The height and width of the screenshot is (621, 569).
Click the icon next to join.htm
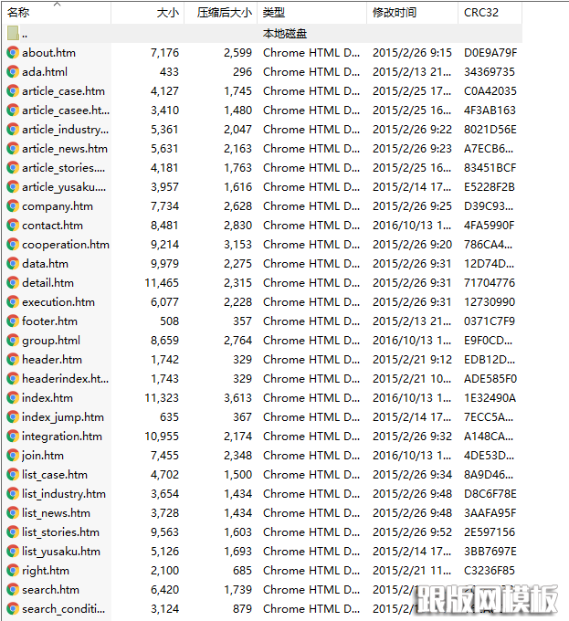(13, 456)
